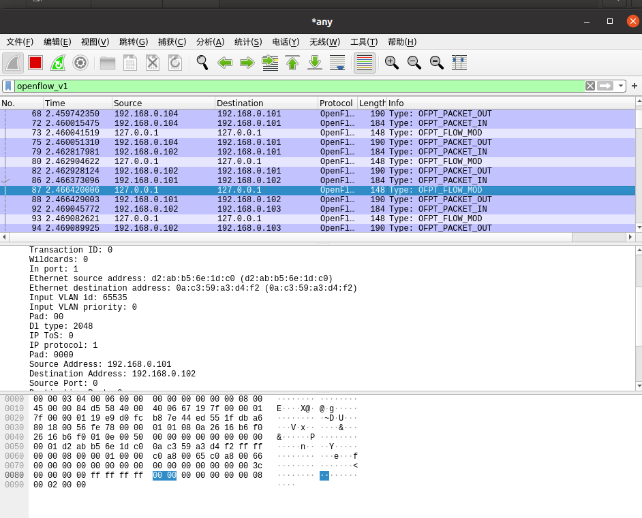
Task: Click the highlighted 00 00 hex bytes
Action: tap(165, 475)
